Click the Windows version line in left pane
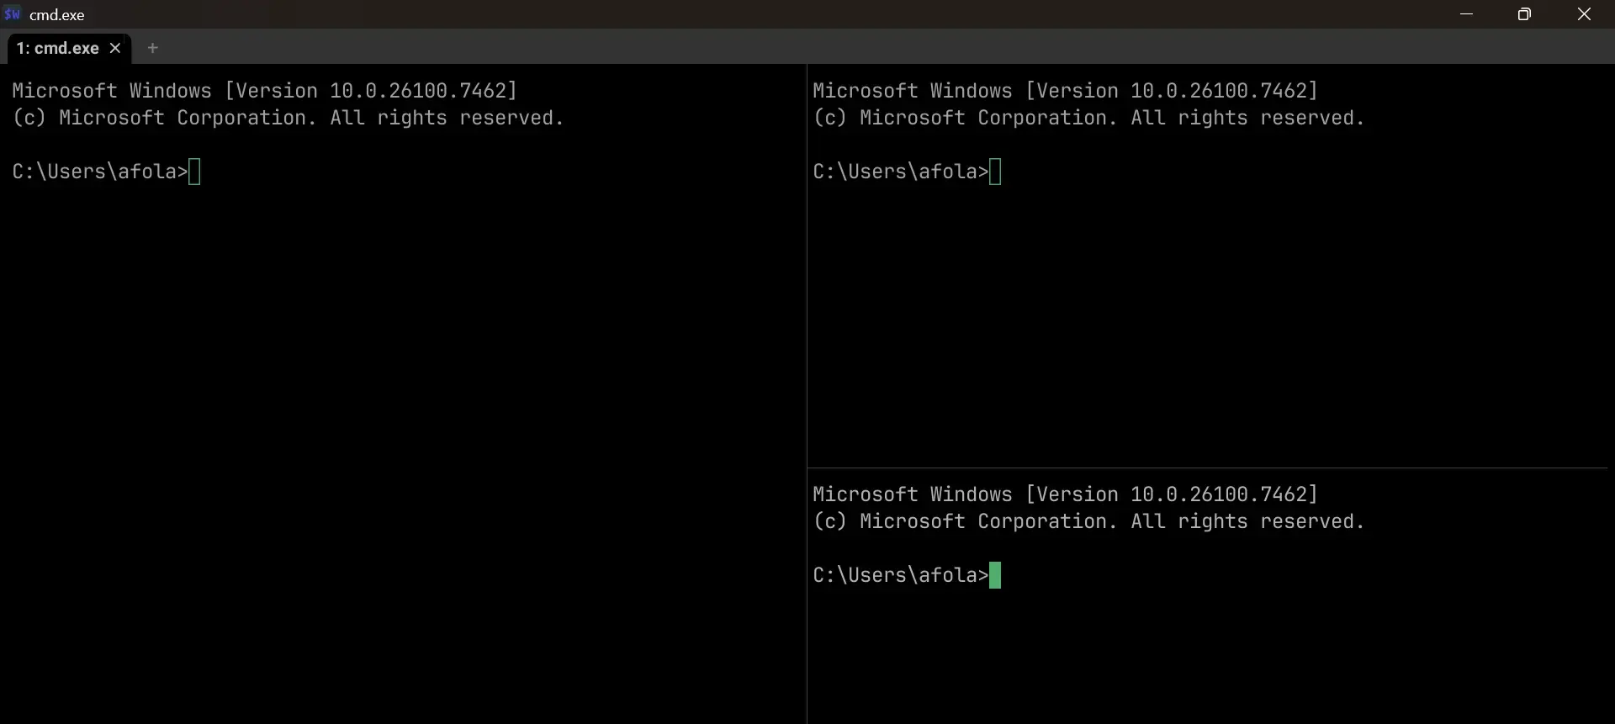Image resolution: width=1615 pixels, height=724 pixels. tap(265, 91)
